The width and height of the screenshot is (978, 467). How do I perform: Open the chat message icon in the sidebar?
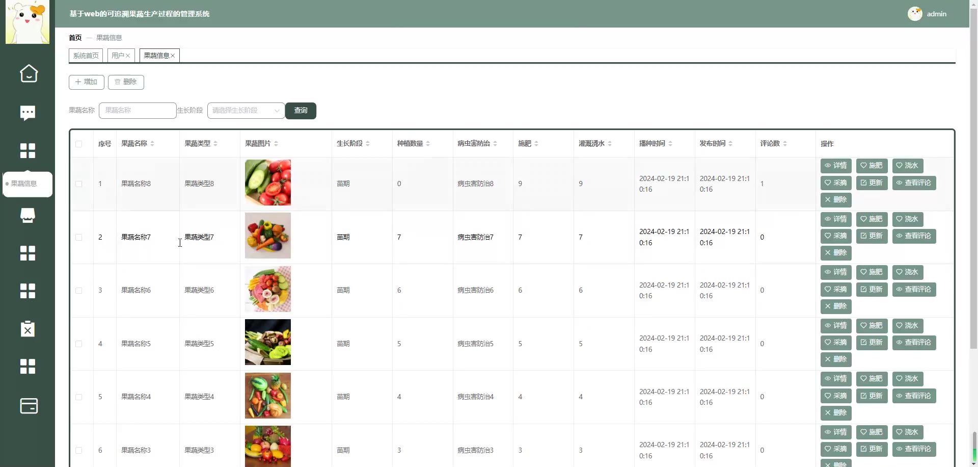point(28,113)
